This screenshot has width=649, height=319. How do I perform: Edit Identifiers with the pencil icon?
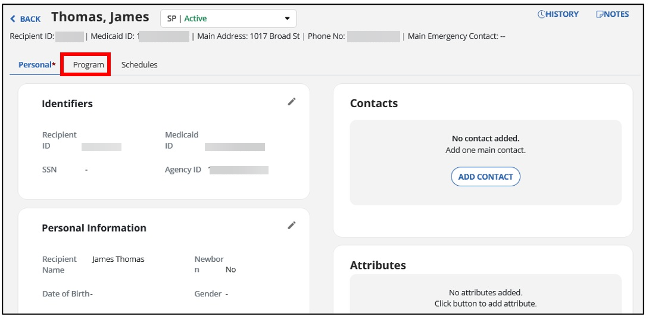coord(291,102)
